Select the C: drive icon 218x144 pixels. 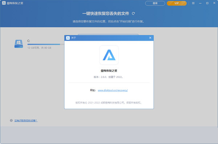point(19,44)
